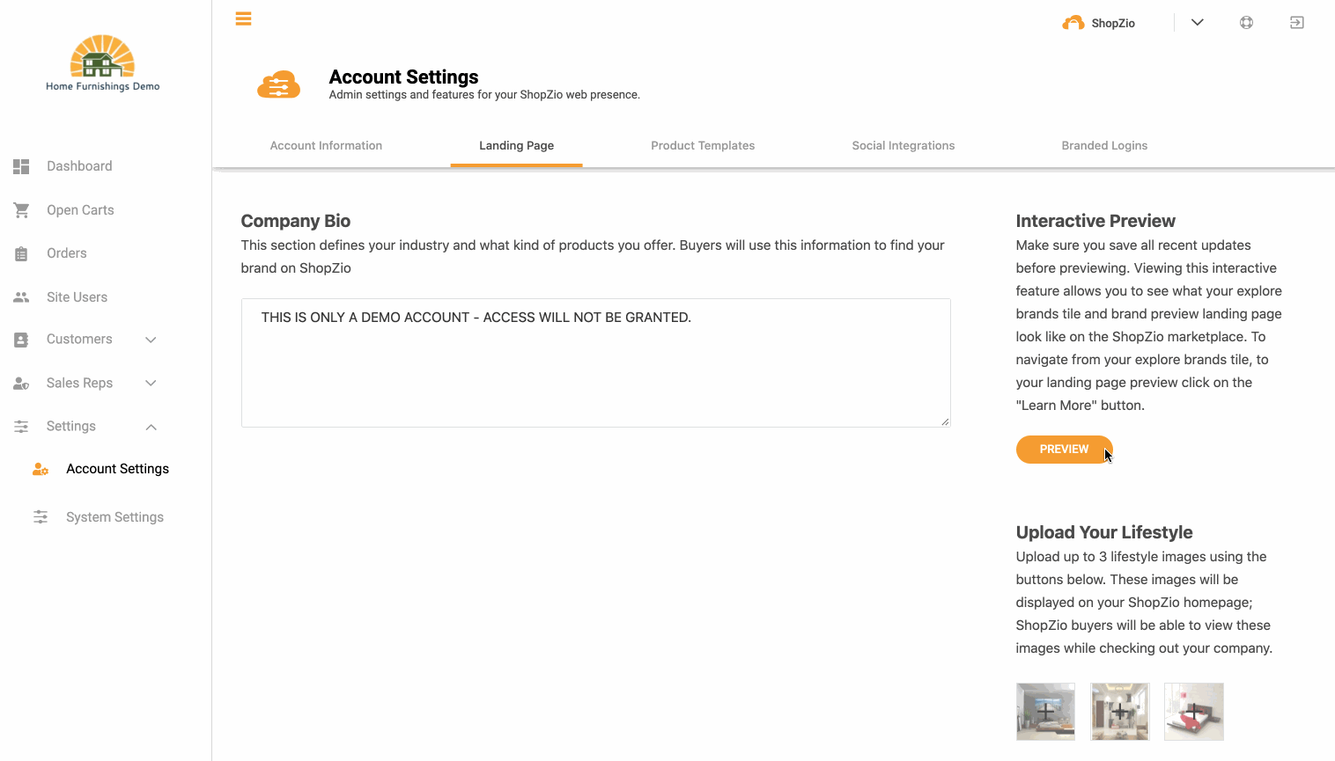
Task: Collapse the Settings submenu chevron
Action: pos(151,427)
